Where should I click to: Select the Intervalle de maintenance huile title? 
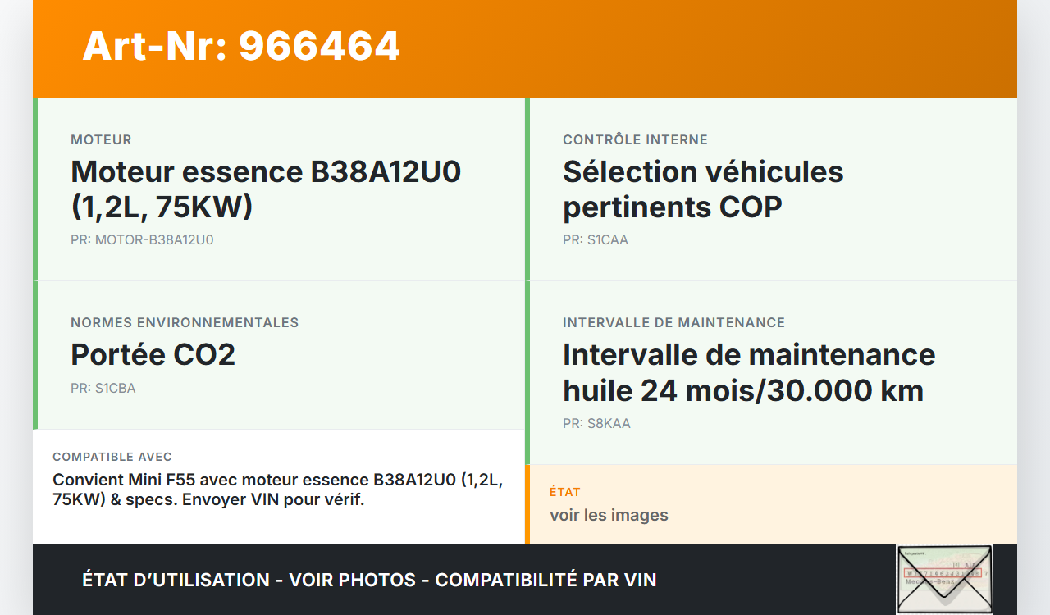(749, 372)
